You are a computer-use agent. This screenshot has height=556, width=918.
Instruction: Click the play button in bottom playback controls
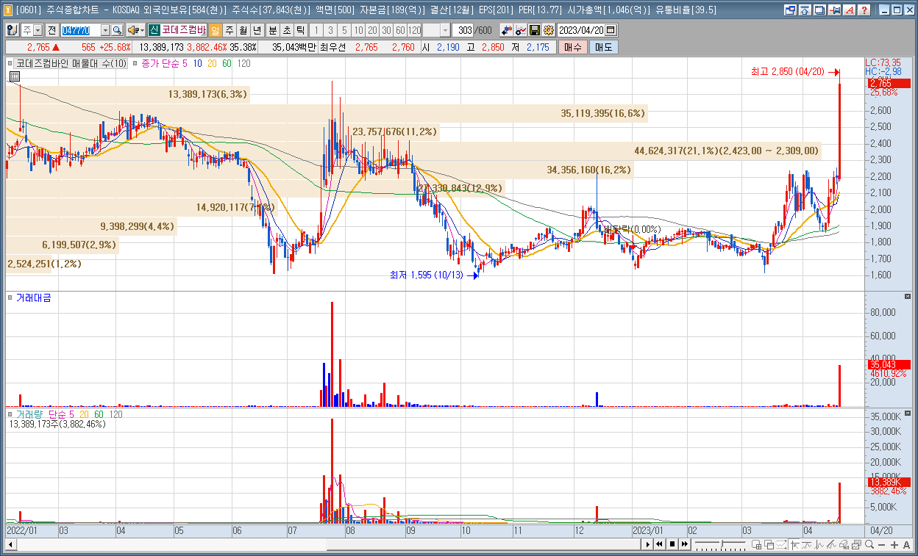point(647,544)
